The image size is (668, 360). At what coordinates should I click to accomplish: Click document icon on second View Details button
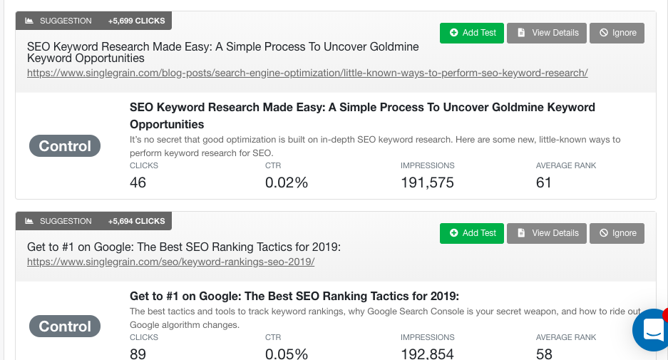521,233
